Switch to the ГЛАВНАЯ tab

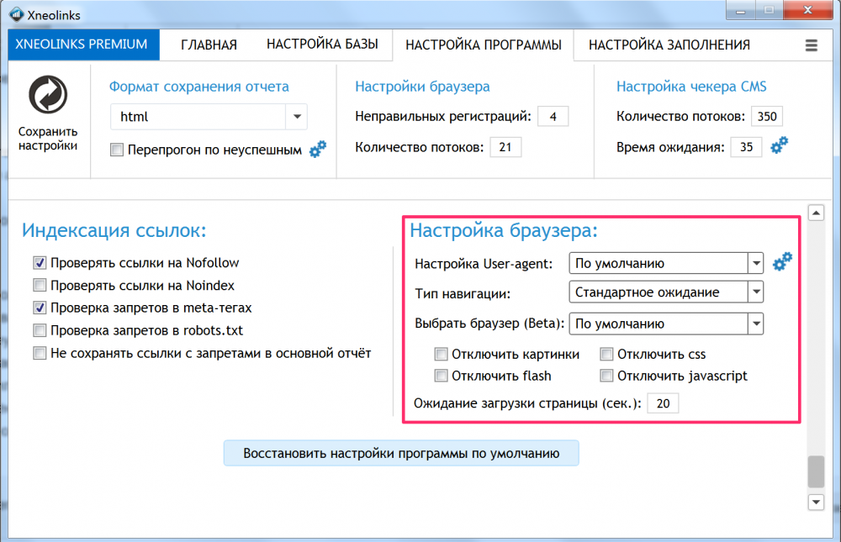(x=209, y=45)
